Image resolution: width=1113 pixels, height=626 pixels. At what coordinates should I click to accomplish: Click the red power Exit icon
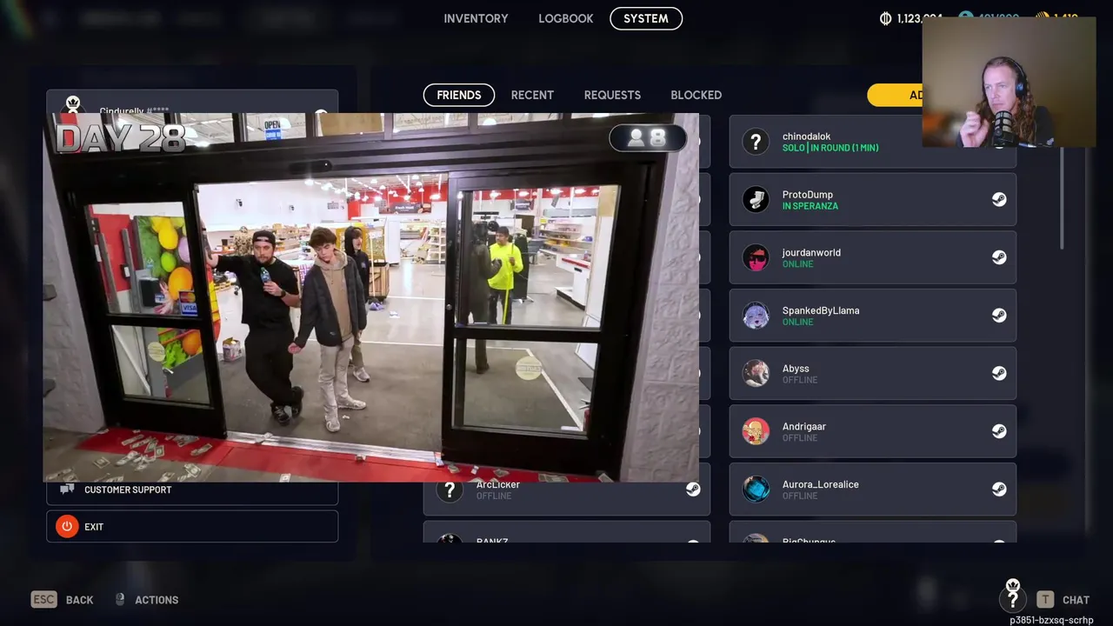(x=67, y=527)
